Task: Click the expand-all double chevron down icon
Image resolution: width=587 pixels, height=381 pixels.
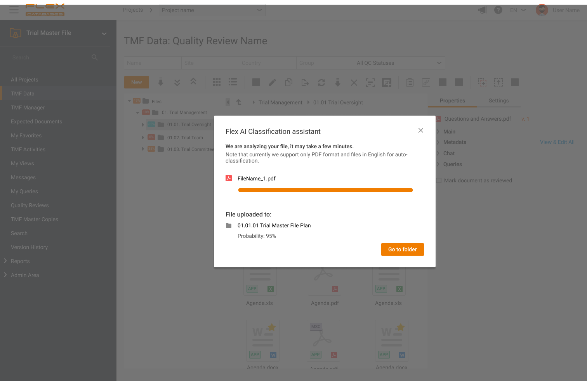Action: pyautogui.click(x=177, y=82)
